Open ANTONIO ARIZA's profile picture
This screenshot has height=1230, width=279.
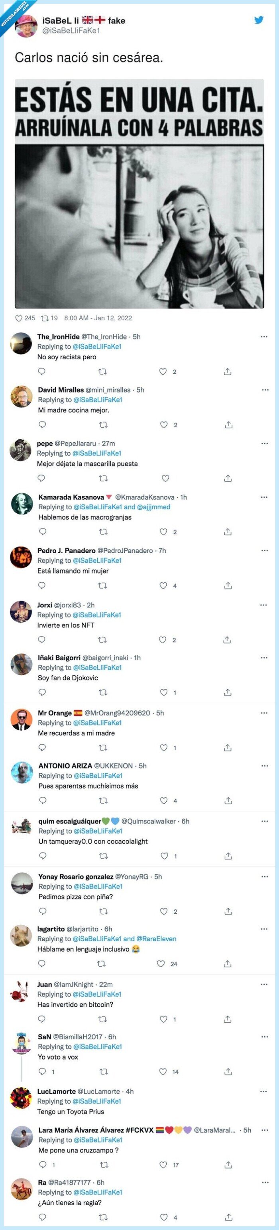pyautogui.click(x=22, y=773)
